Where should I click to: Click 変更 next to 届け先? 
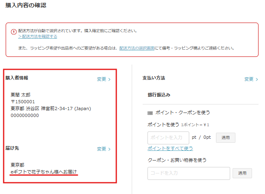(104, 149)
